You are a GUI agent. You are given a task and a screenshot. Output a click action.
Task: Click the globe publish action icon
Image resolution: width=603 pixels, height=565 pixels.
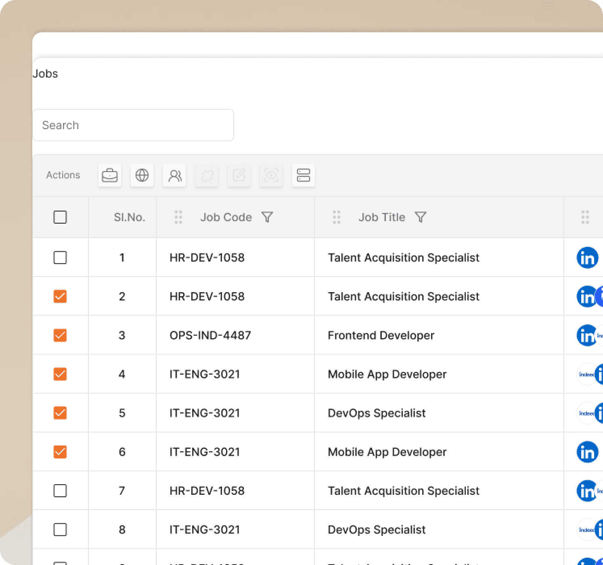(x=142, y=175)
